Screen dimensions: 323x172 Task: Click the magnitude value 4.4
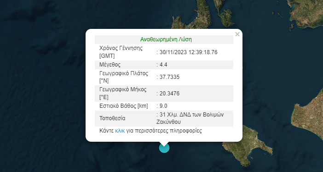tap(163, 65)
